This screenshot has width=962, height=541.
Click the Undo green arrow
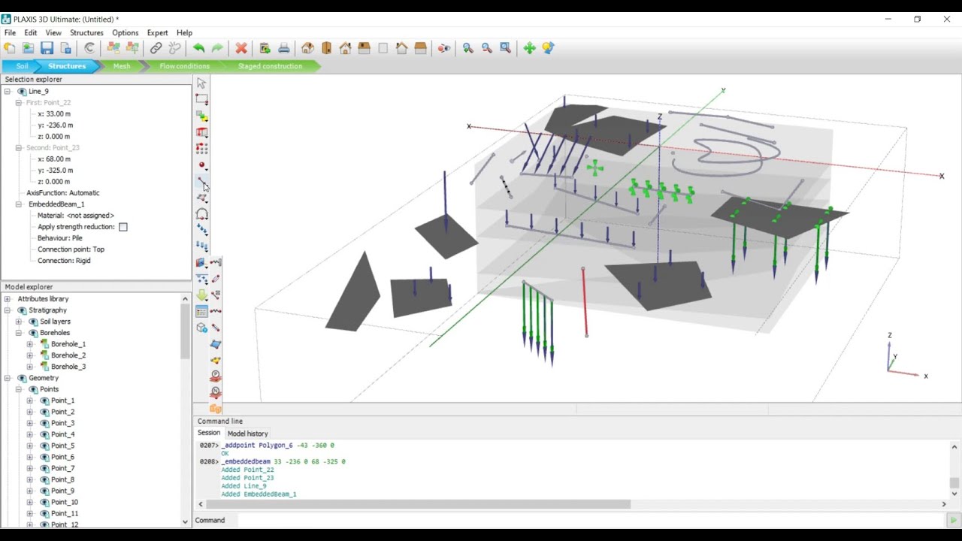(198, 48)
